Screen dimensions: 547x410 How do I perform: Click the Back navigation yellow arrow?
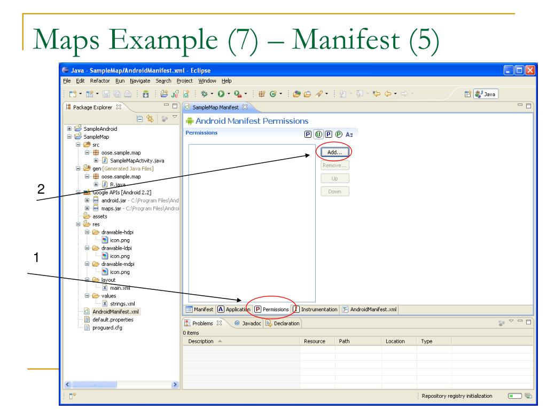pos(388,94)
